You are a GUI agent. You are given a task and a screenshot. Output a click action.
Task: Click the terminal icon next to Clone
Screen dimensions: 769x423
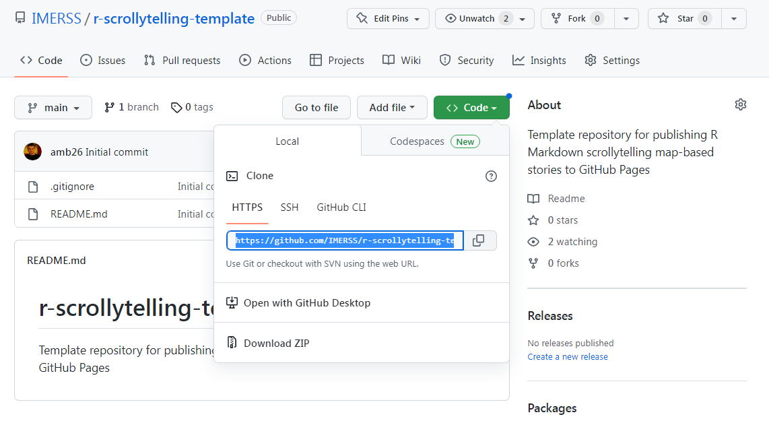pos(232,176)
